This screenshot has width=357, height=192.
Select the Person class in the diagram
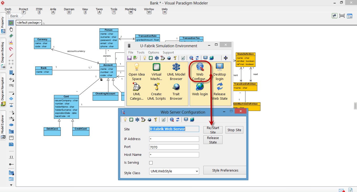[x=109, y=39]
